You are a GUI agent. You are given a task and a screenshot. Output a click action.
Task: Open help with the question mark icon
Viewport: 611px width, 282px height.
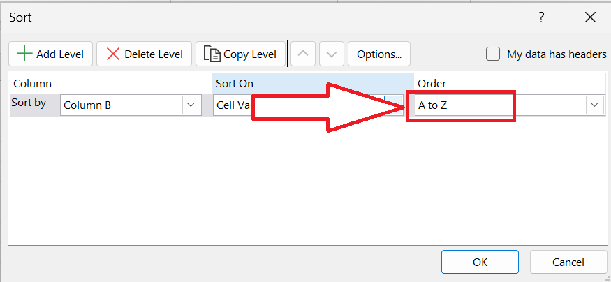pyautogui.click(x=541, y=17)
